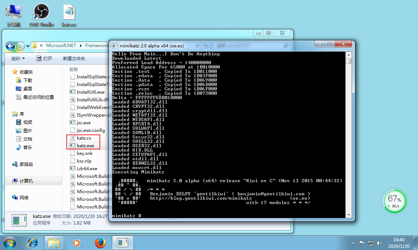Click the 打开 toolbar button

point(44,58)
